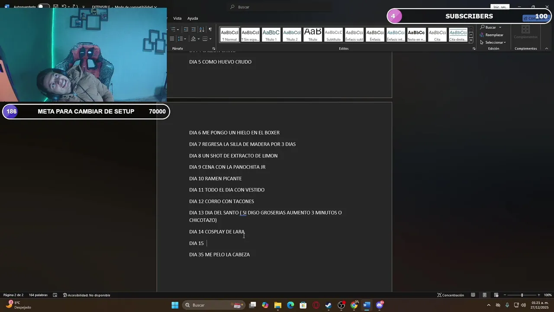Viewport: 554px width, 312px height.
Task: Click the line DIA 10 RAMEN PICANTE
Action: click(216, 179)
